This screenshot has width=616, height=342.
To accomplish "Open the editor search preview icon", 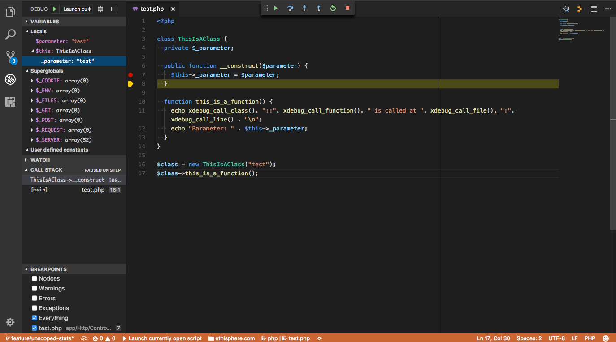I will [566, 9].
